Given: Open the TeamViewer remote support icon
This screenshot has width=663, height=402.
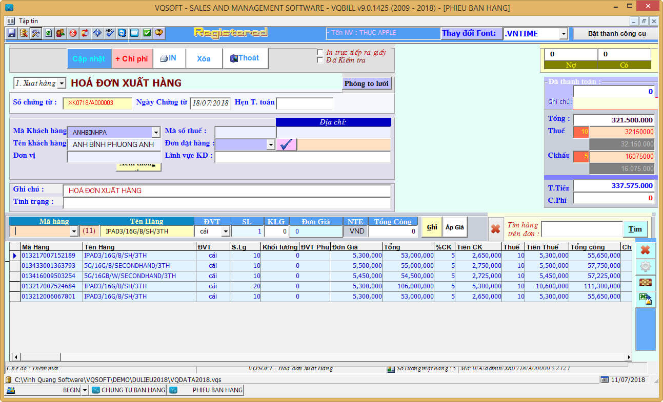Looking at the screenshot, I should point(122,33).
